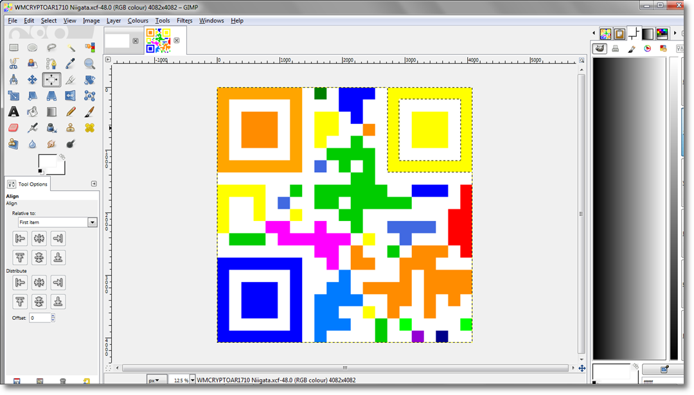
Task: Open the Colours menu
Action: [x=138, y=21]
